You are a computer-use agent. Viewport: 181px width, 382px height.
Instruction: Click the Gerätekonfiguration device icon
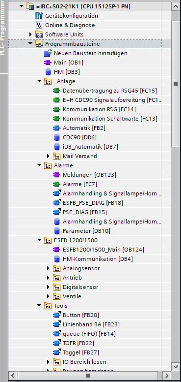point(39,16)
